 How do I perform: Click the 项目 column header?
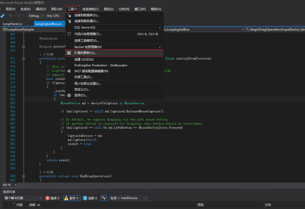coord(201,205)
